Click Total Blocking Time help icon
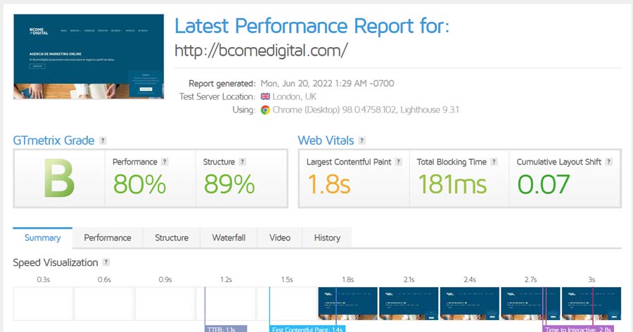 (x=494, y=162)
